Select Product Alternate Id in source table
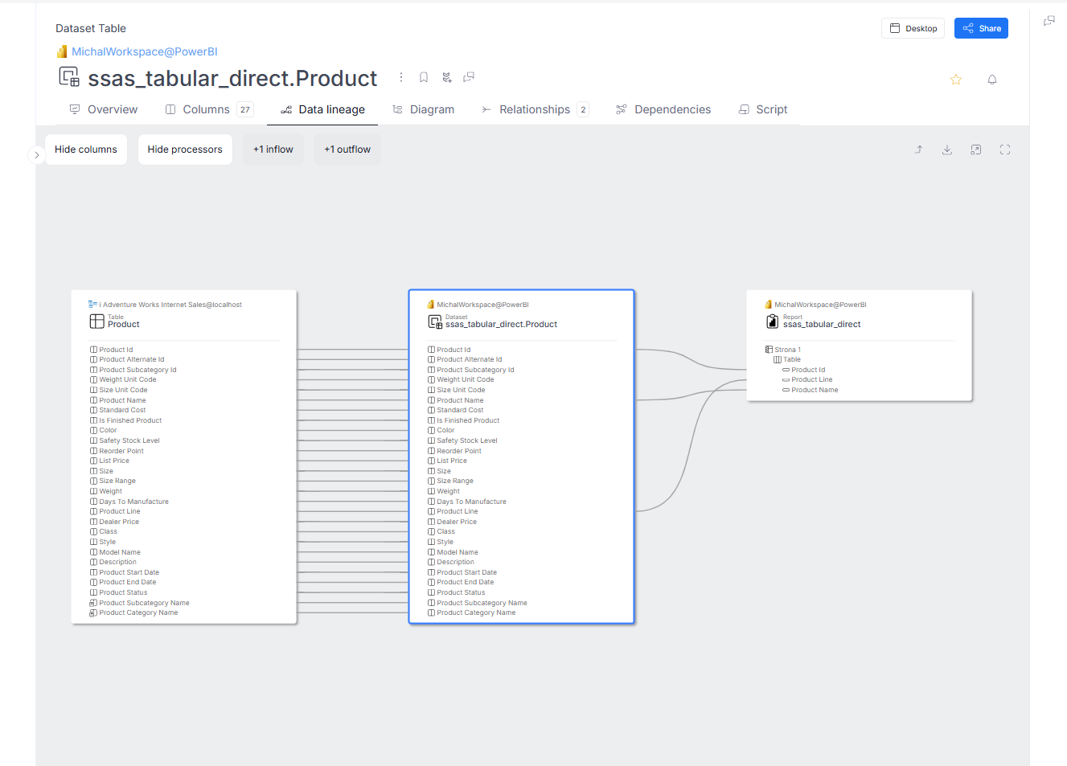The image size is (1067, 766). point(132,359)
